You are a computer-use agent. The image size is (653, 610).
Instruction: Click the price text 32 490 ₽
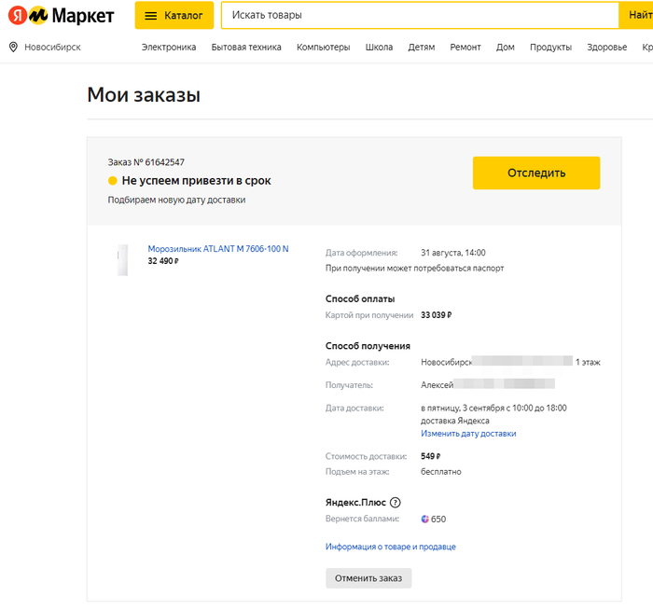click(x=163, y=261)
